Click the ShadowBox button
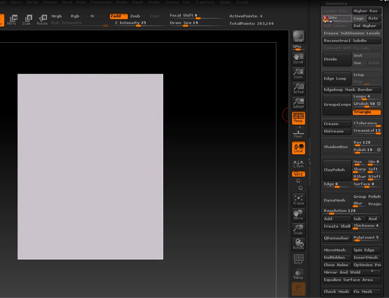 (x=337, y=147)
